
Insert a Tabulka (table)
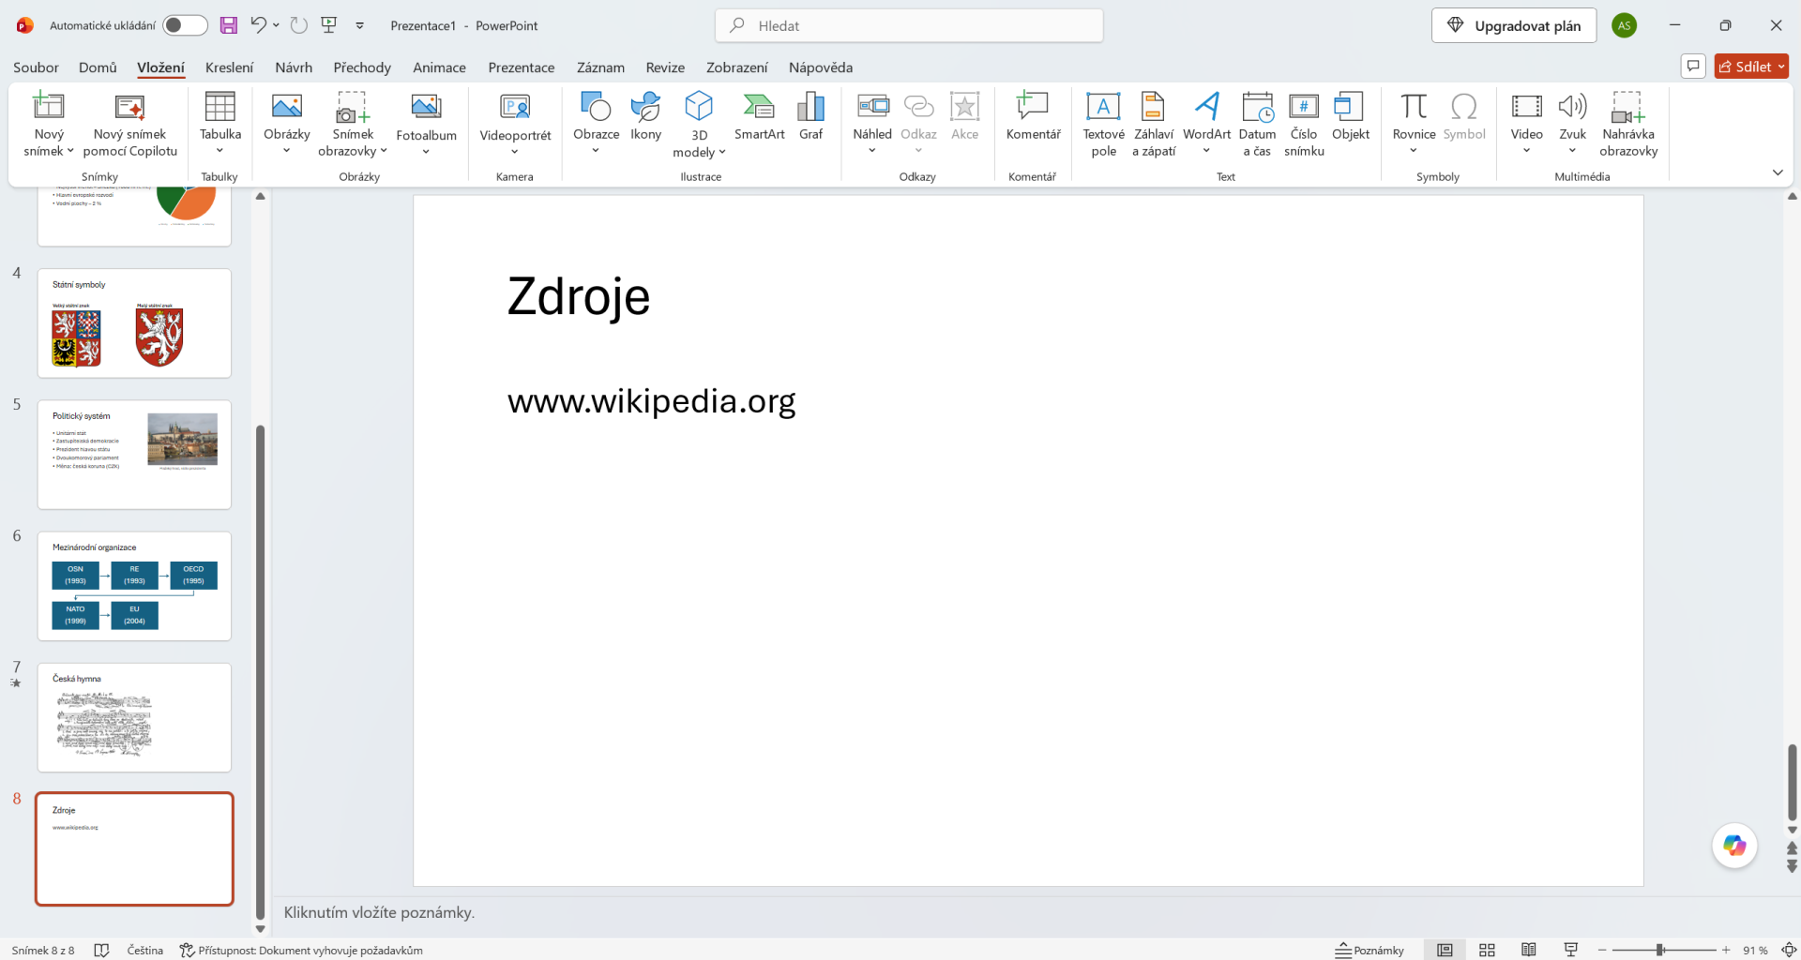coord(220,123)
